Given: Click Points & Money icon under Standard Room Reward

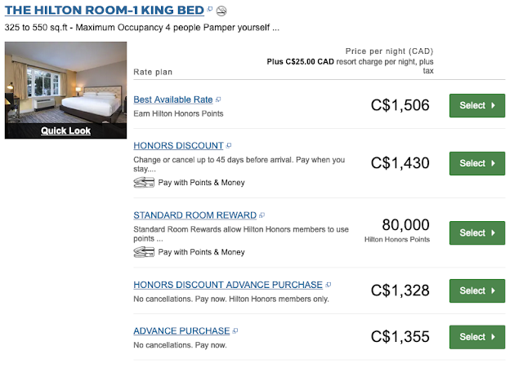Looking at the screenshot, I should (x=144, y=251).
